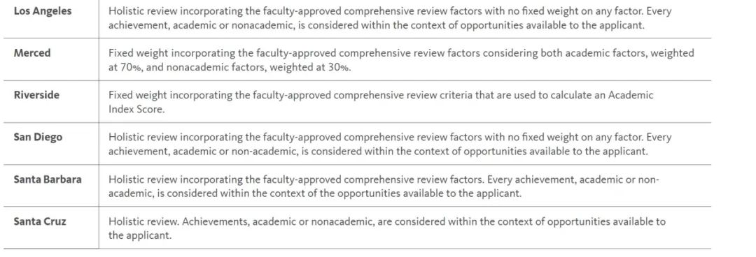756x257 pixels.
Task: Click the Santa Cruz holistic review description
Action: 386,228
